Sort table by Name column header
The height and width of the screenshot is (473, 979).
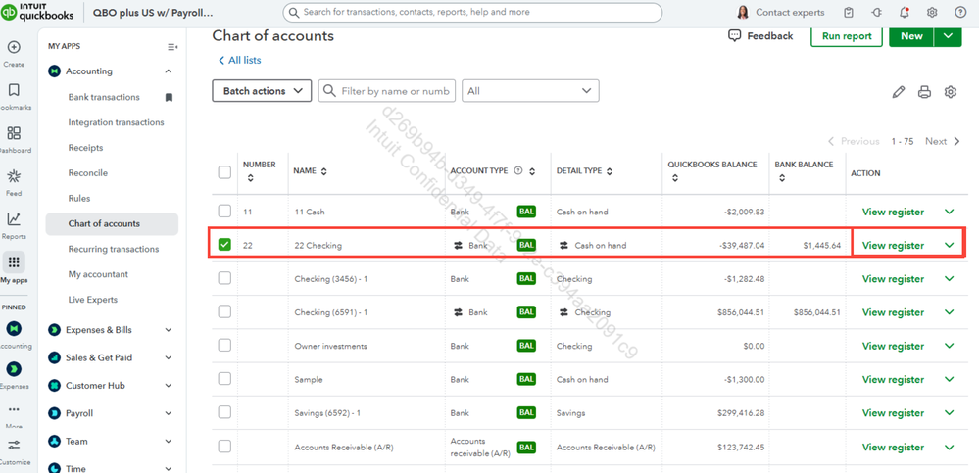tap(311, 171)
